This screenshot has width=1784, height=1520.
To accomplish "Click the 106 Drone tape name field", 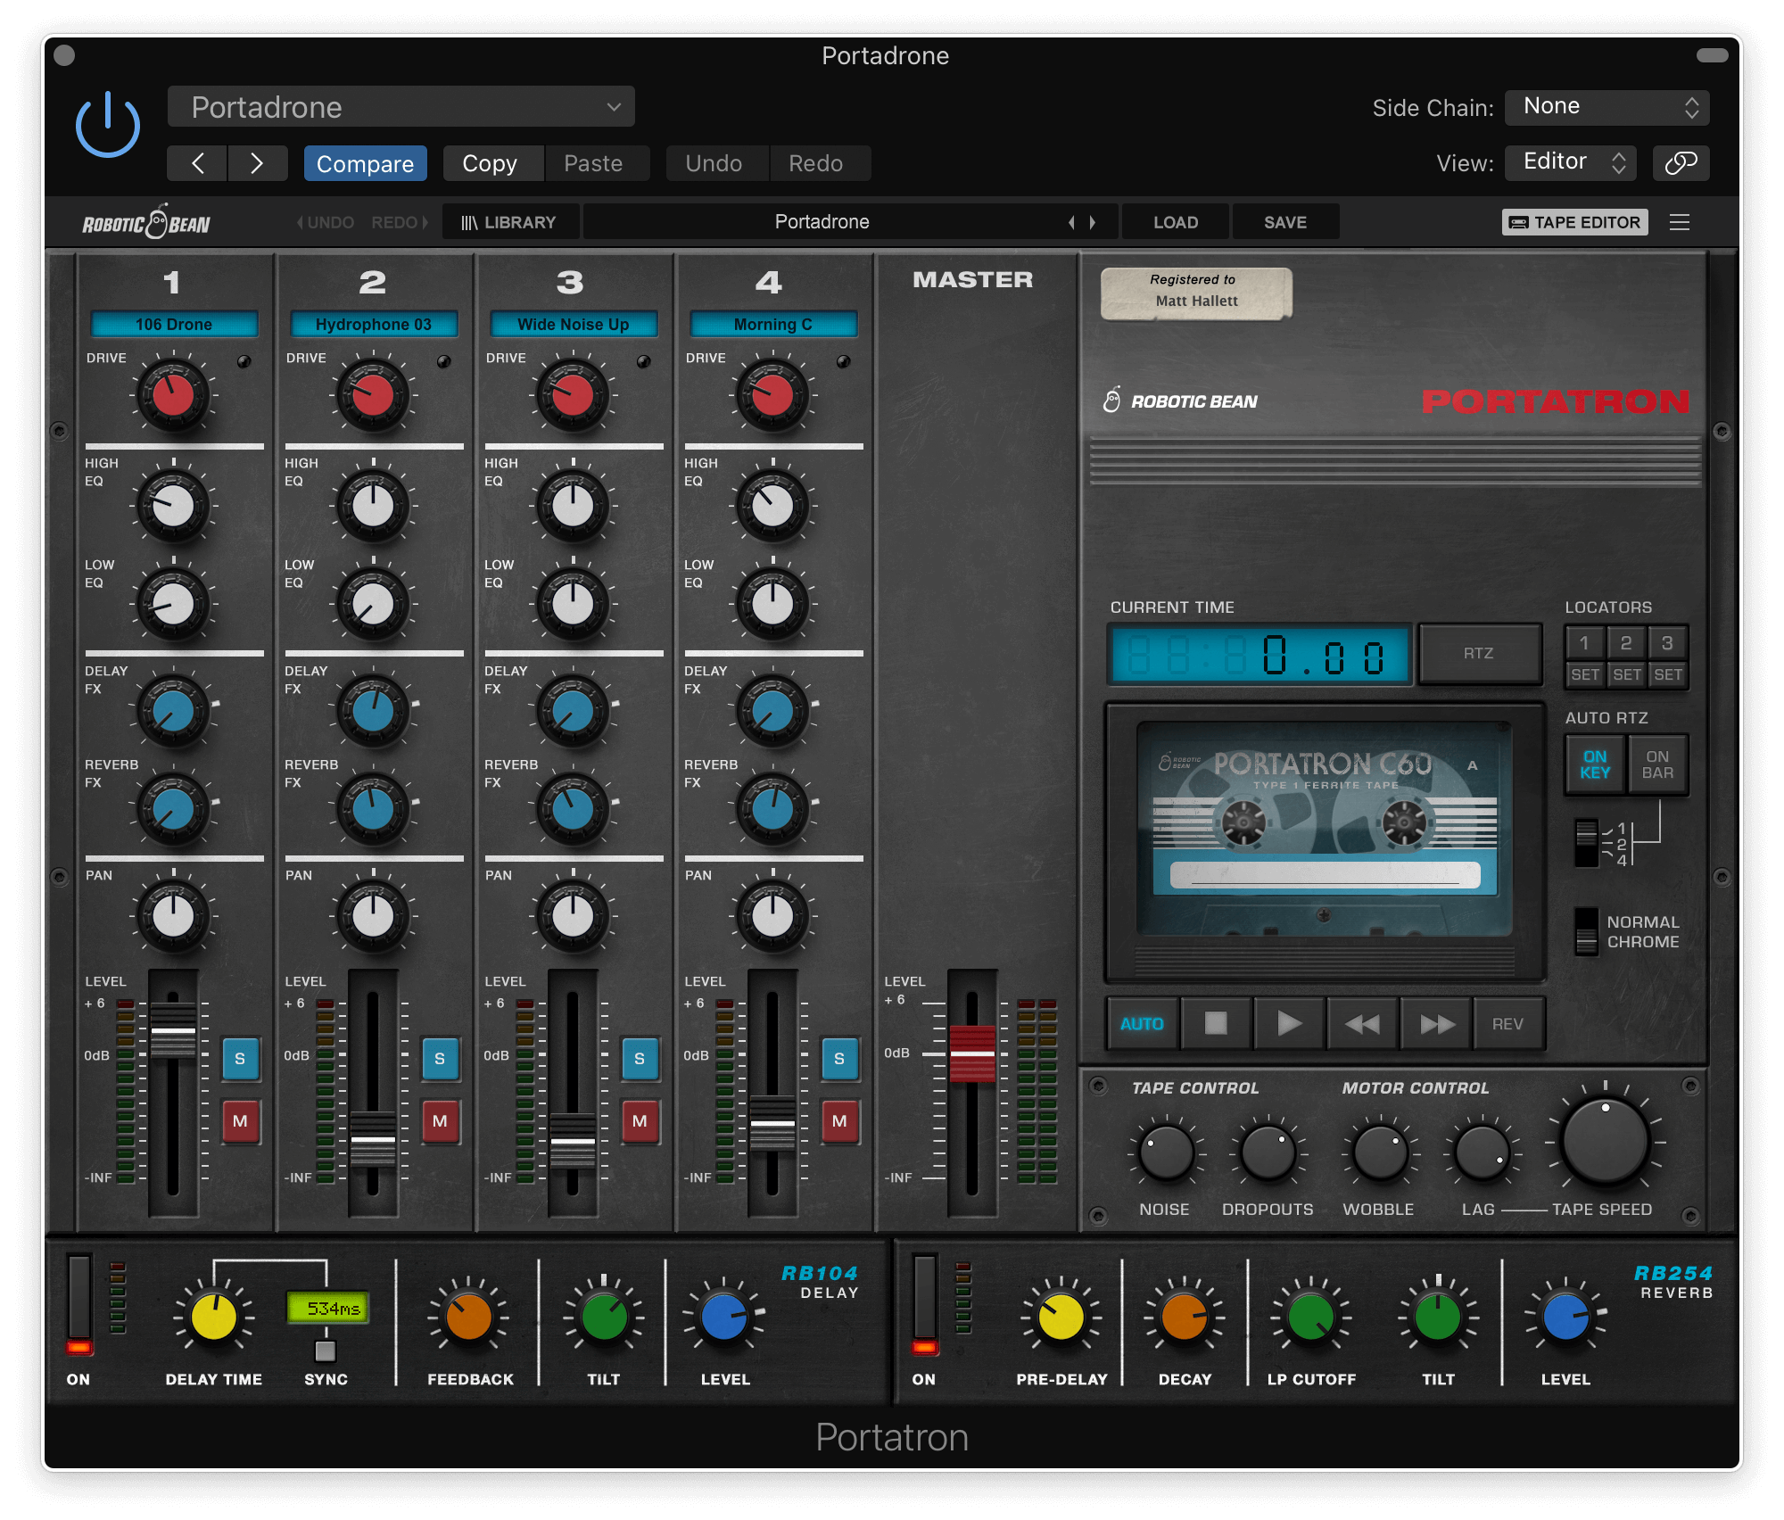I will [x=174, y=325].
